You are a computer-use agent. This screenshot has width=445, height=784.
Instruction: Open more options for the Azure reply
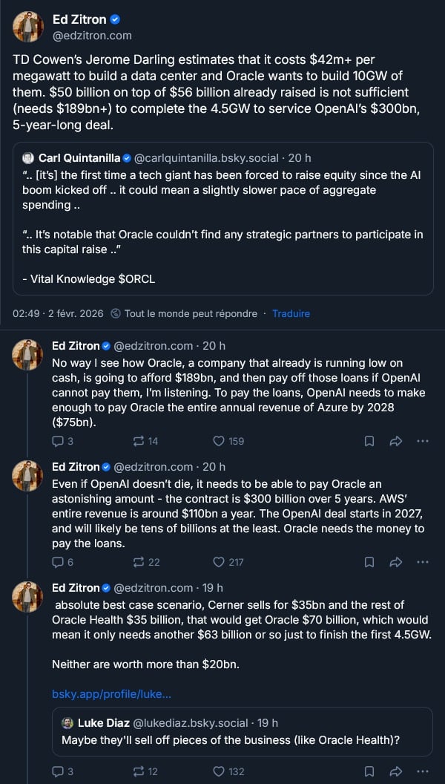click(423, 441)
